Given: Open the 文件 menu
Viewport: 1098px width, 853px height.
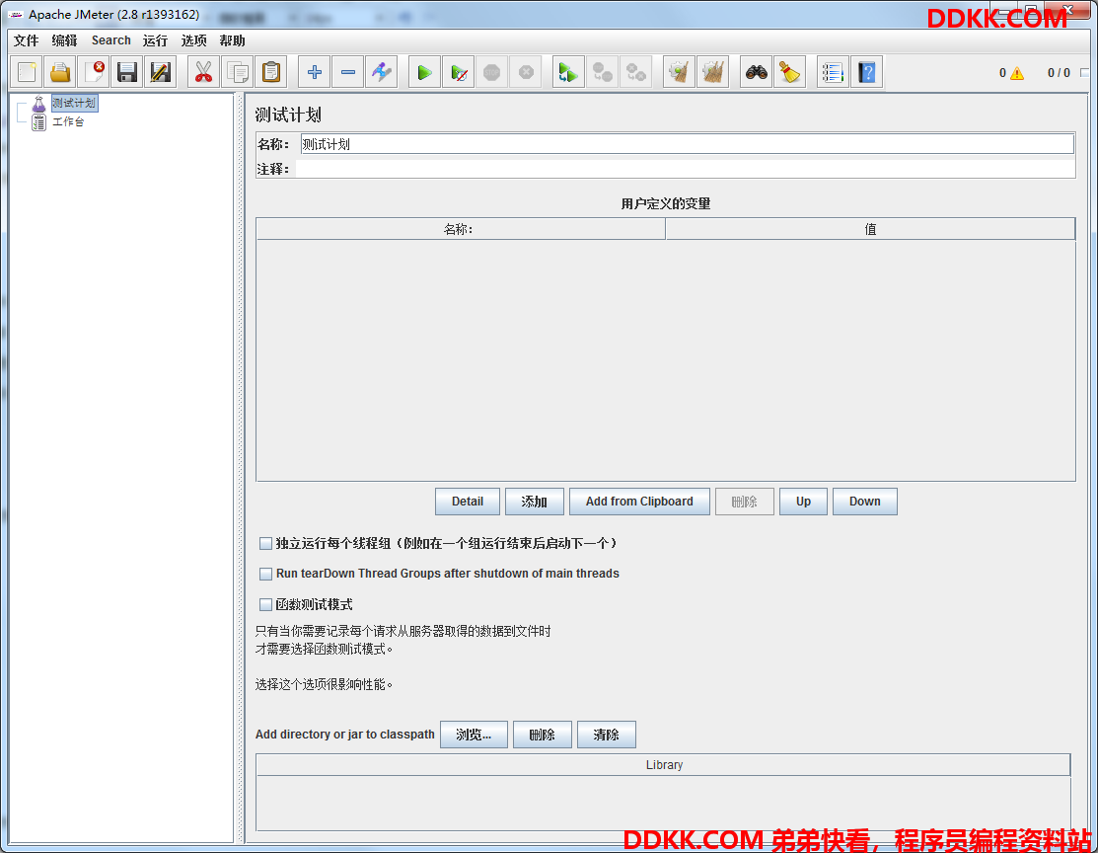Looking at the screenshot, I should [26, 40].
